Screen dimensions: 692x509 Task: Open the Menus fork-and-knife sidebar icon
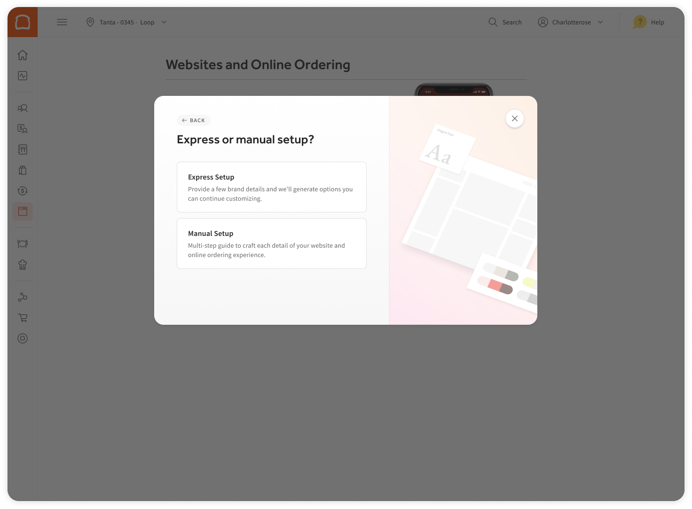[x=23, y=149]
